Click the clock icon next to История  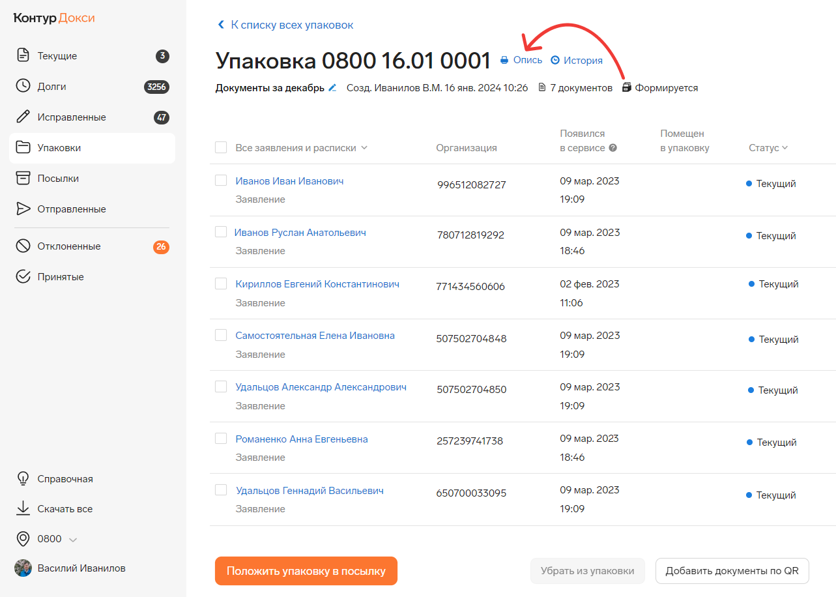[x=555, y=60]
